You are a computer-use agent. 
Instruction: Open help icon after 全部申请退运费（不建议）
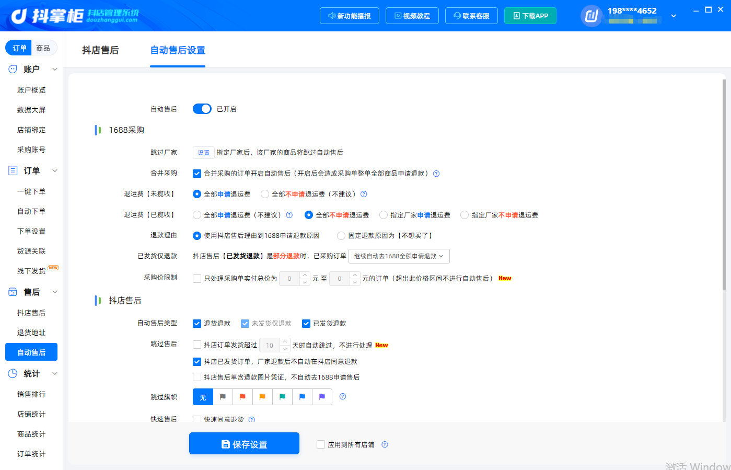(x=289, y=215)
